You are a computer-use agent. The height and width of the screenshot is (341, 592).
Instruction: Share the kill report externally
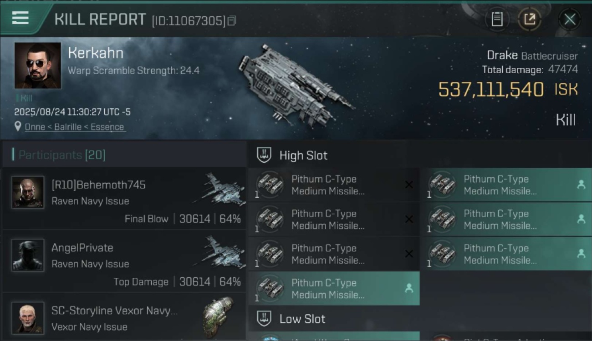point(529,20)
